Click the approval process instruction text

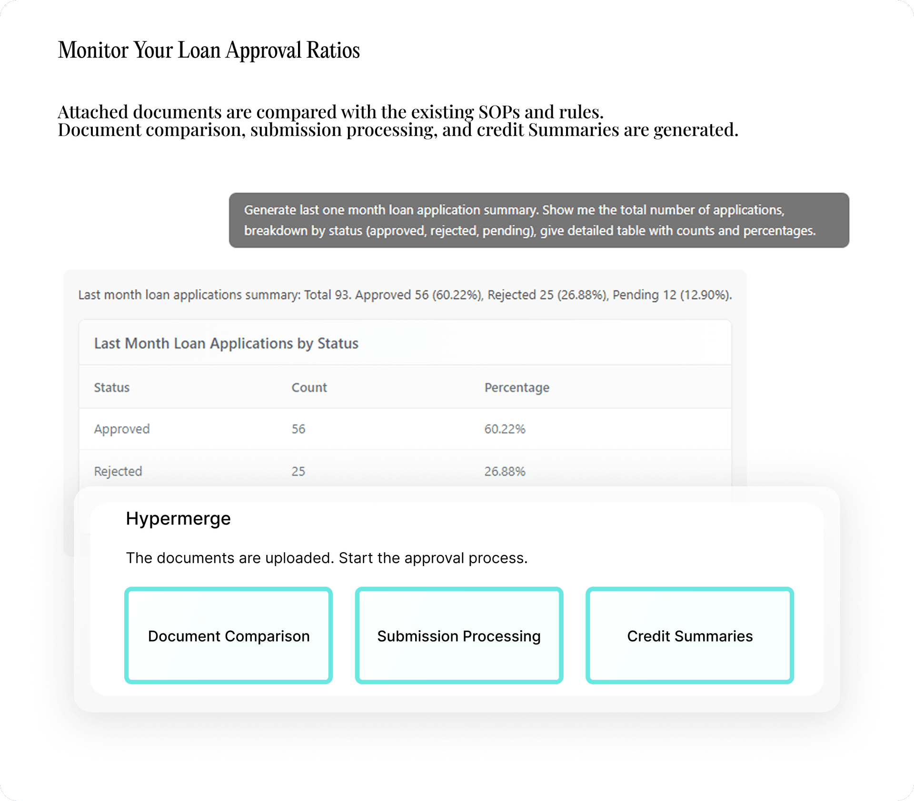pos(327,557)
